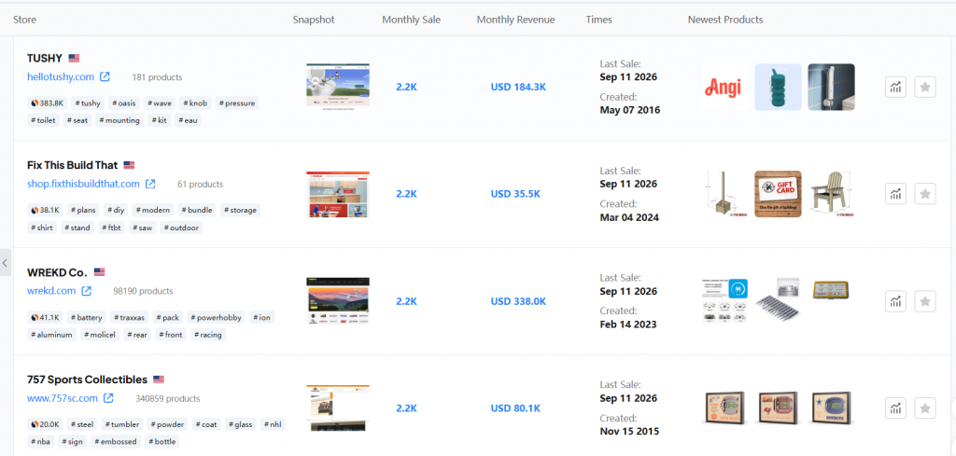Sort by Newest Products column header
956x456 pixels.
[x=725, y=20]
